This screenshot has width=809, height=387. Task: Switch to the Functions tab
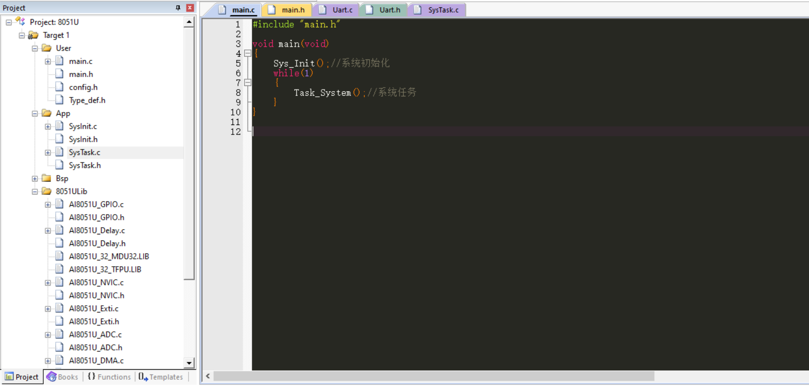109,377
